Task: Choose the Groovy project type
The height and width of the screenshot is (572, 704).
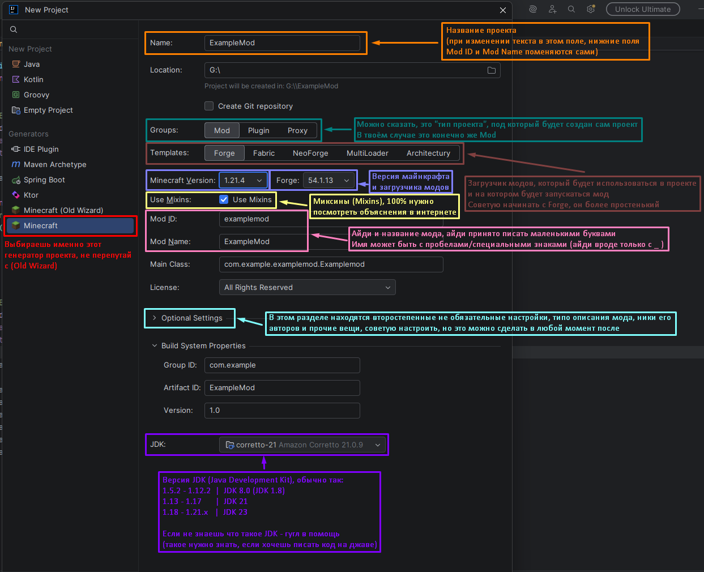Action: point(36,95)
